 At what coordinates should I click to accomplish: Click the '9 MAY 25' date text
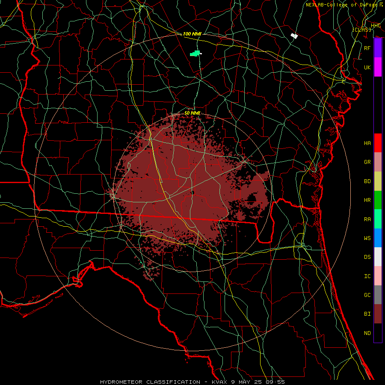(x=246, y=382)
